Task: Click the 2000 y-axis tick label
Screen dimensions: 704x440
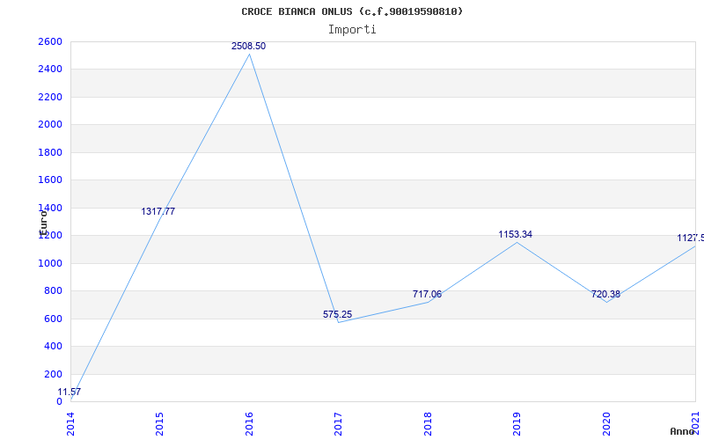Action: (50, 124)
